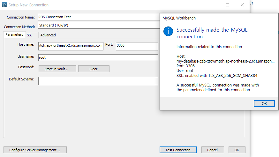Maximize the Setup New Connection window

(228, 5)
